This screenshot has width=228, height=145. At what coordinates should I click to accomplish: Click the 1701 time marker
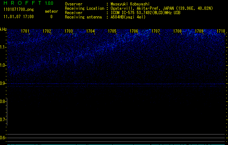click(x=25, y=31)
